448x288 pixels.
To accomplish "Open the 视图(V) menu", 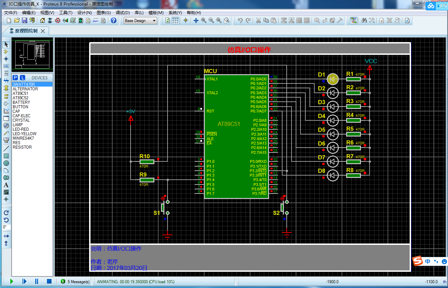I will (47, 12).
